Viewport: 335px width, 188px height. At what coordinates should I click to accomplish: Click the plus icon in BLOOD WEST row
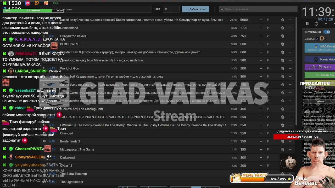261,44
